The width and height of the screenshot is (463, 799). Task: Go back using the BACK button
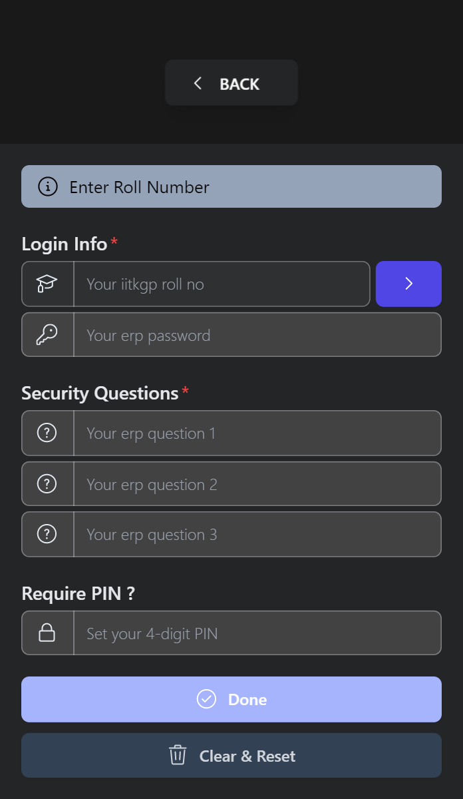pos(231,83)
